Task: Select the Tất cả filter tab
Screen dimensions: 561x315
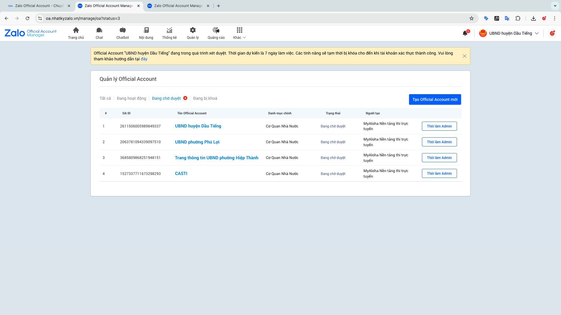Action: [x=105, y=98]
